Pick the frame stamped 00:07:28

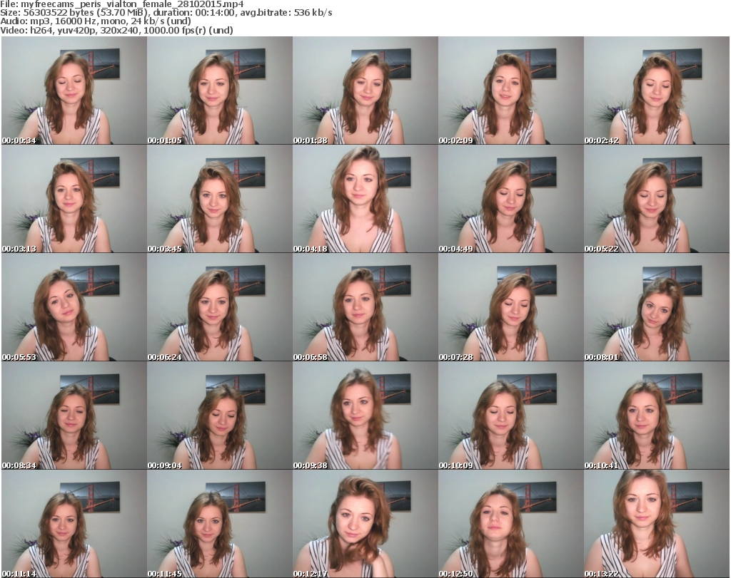coord(511,307)
